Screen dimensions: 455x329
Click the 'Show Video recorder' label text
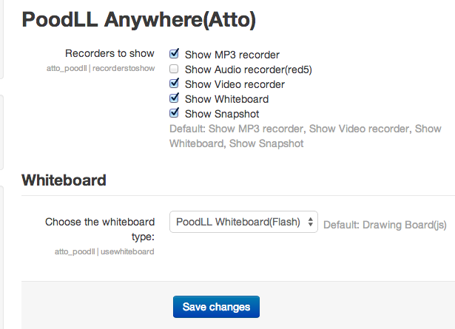point(235,84)
